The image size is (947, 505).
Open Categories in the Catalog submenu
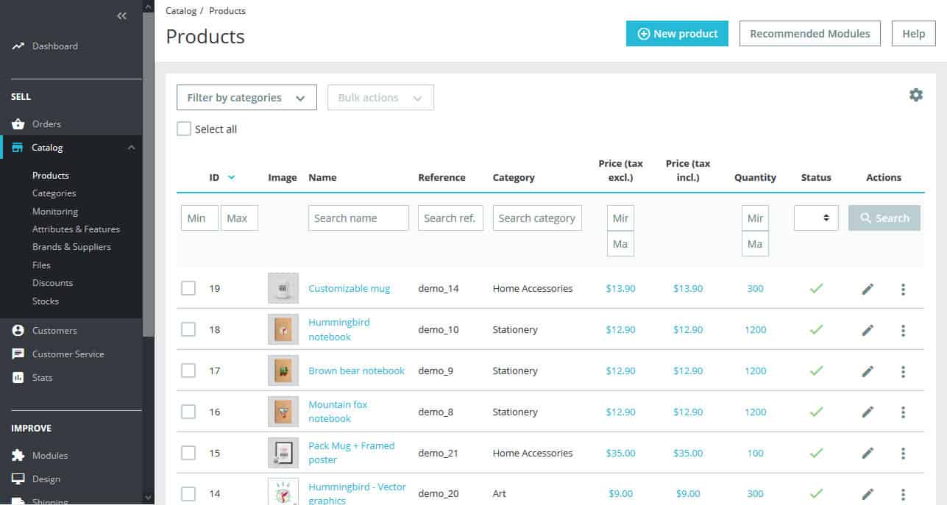[x=54, y=193]
